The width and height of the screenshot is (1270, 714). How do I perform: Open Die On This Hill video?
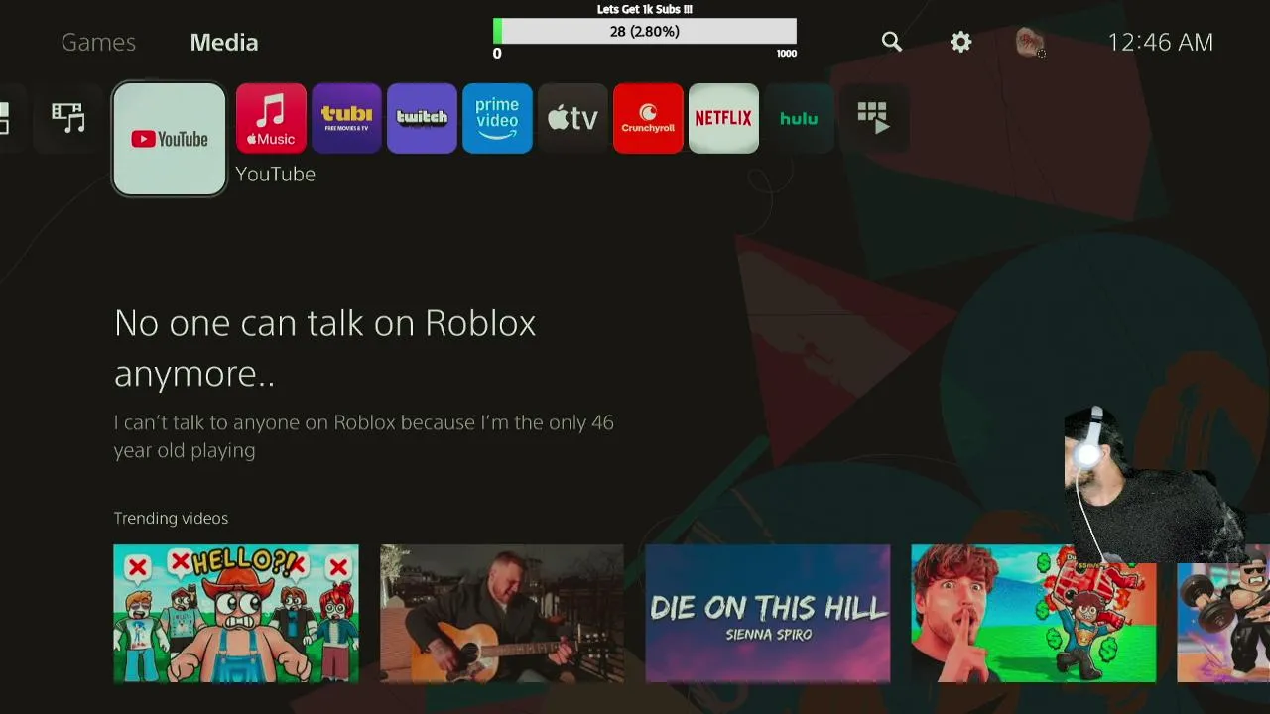click(768, 614)
